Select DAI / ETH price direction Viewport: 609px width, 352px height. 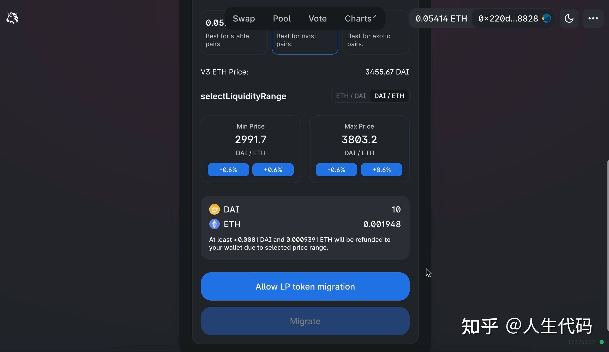(389, 95)
